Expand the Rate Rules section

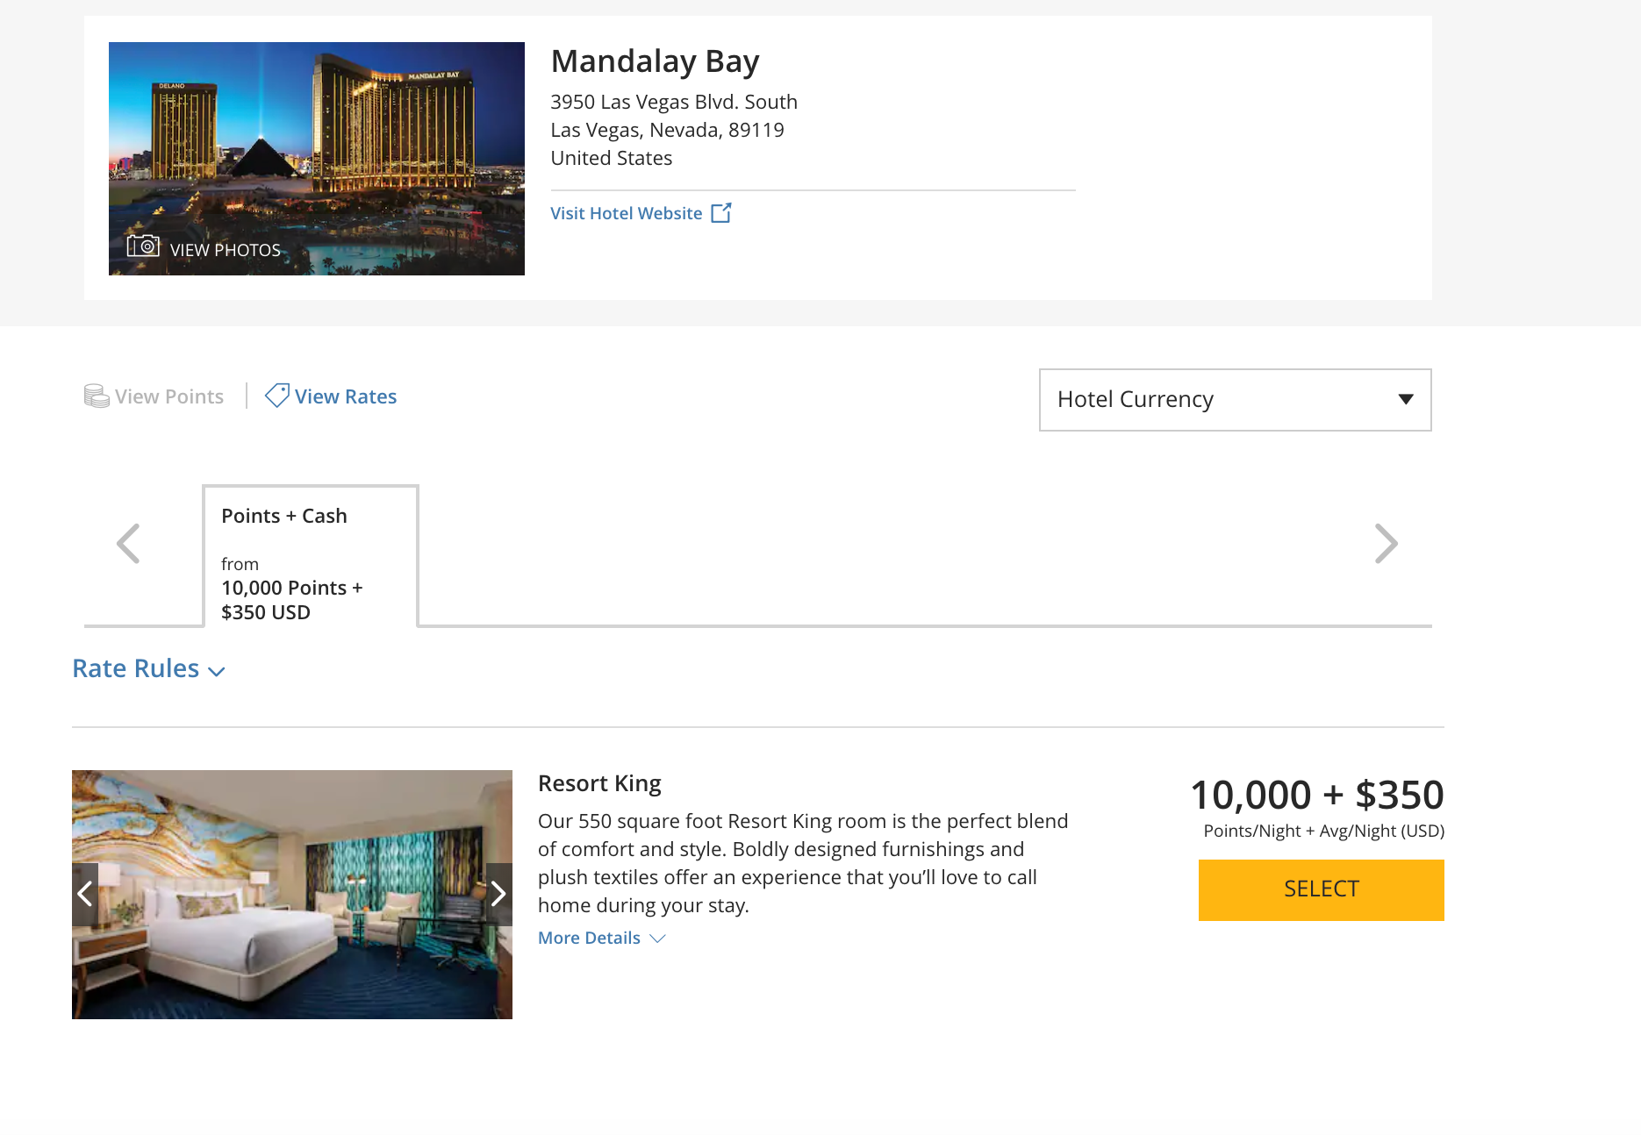click(x=148, y=669)
